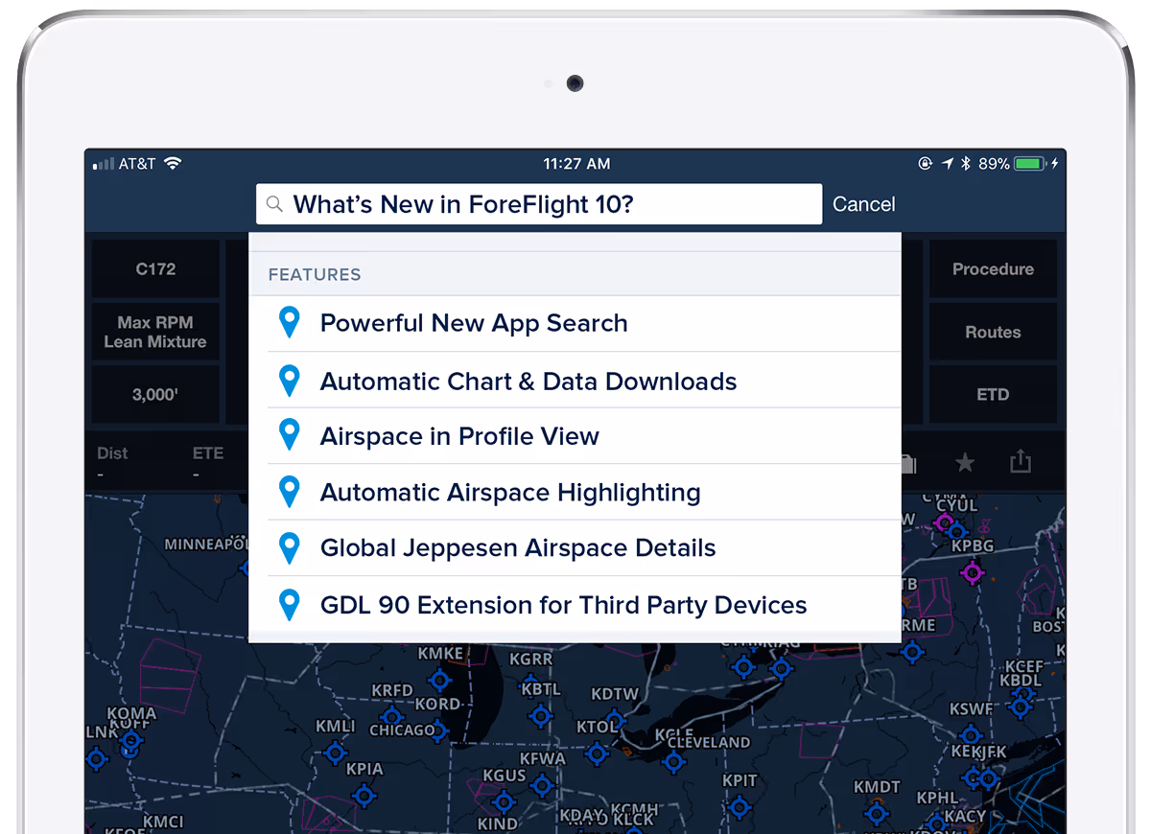Tap the C172 aircraft button

pos(155,268)
